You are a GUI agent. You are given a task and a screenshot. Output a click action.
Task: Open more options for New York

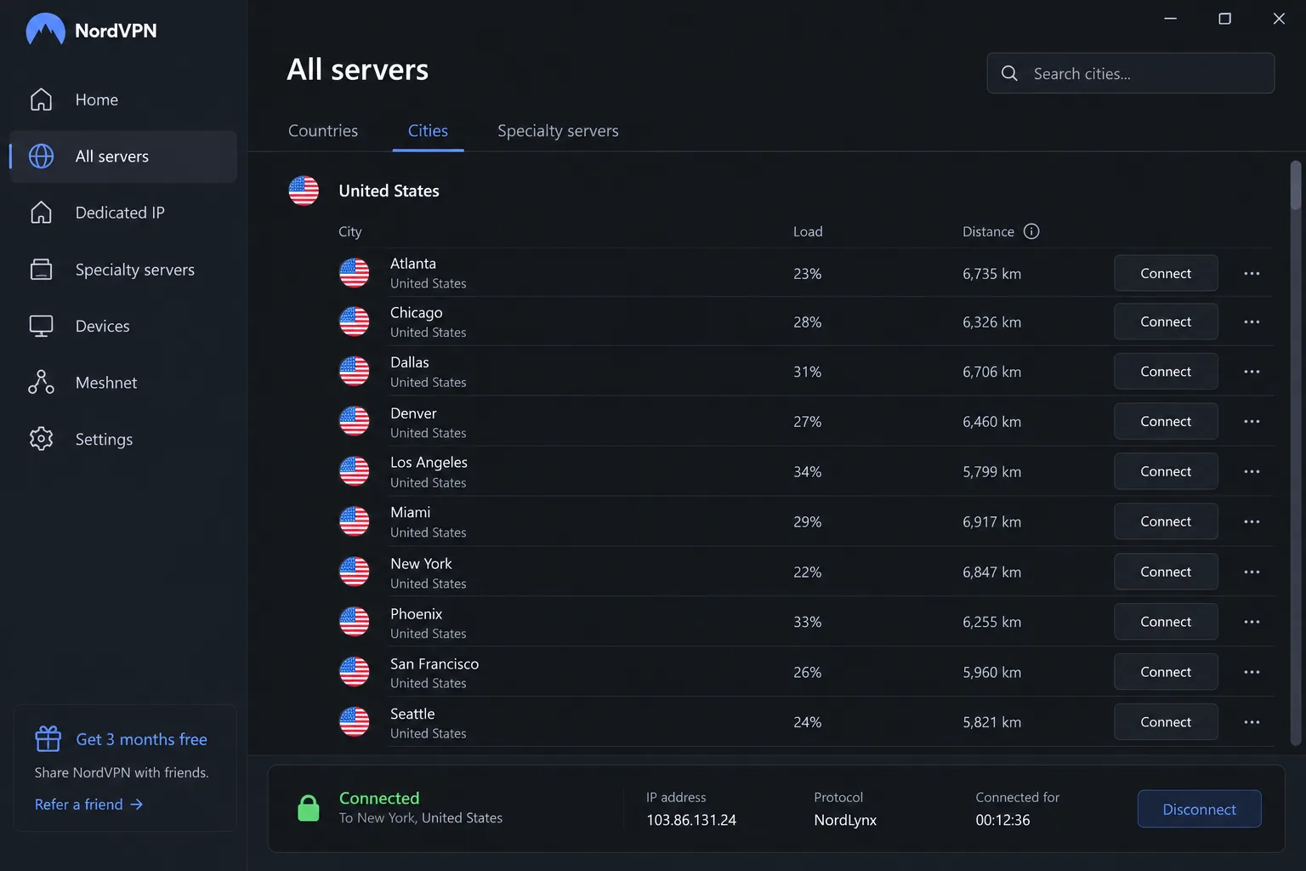pos(1252,572)
